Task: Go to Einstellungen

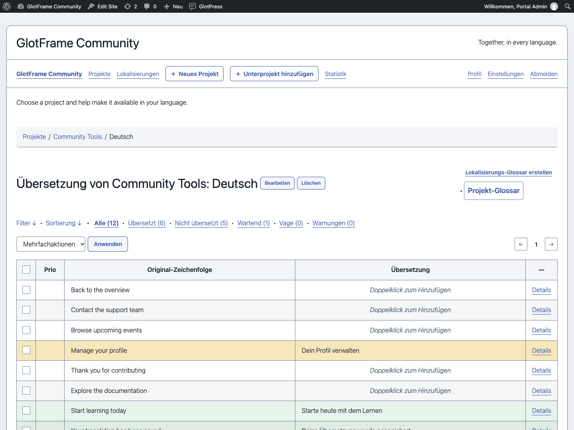Action: tap(505, 74)
